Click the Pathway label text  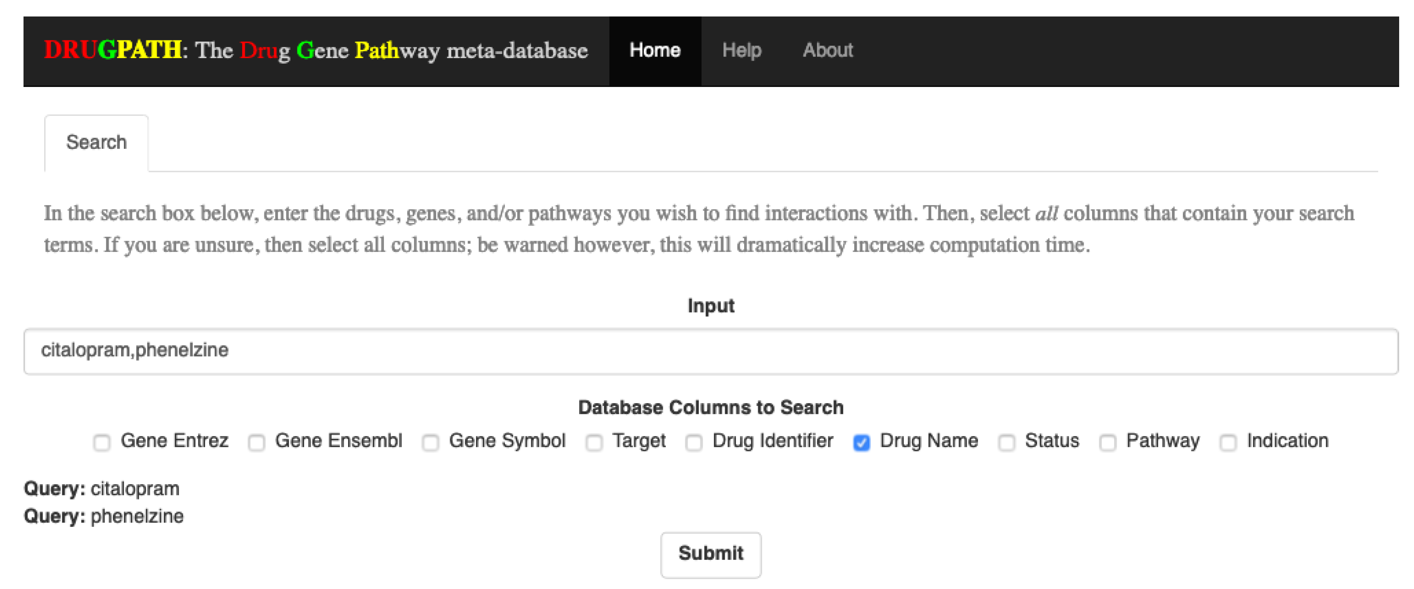(x=1163, y=441)
